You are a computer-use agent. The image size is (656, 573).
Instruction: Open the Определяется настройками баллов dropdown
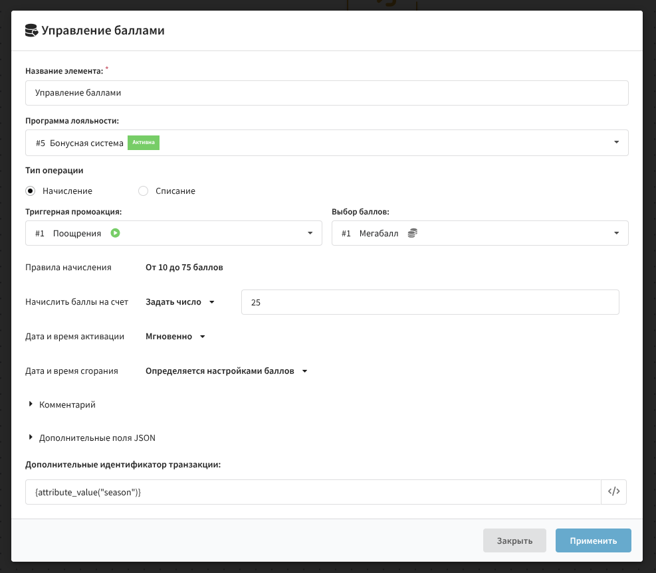[226, 371]
